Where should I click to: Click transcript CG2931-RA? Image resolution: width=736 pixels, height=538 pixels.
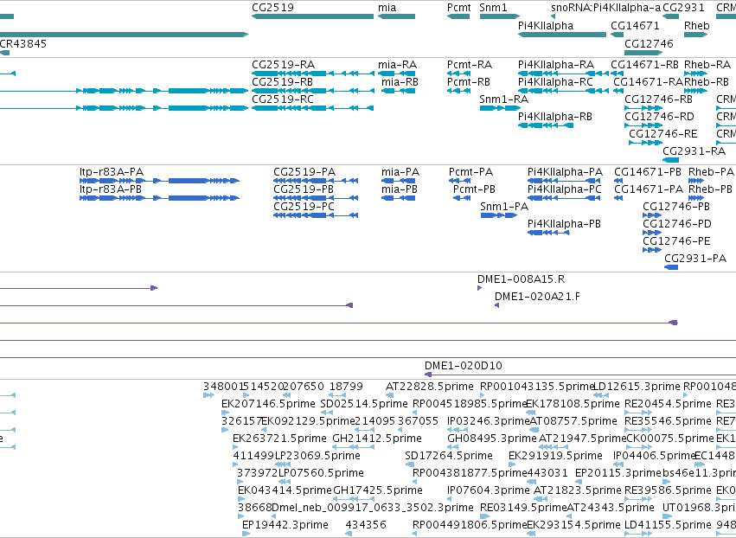[694, 151]
